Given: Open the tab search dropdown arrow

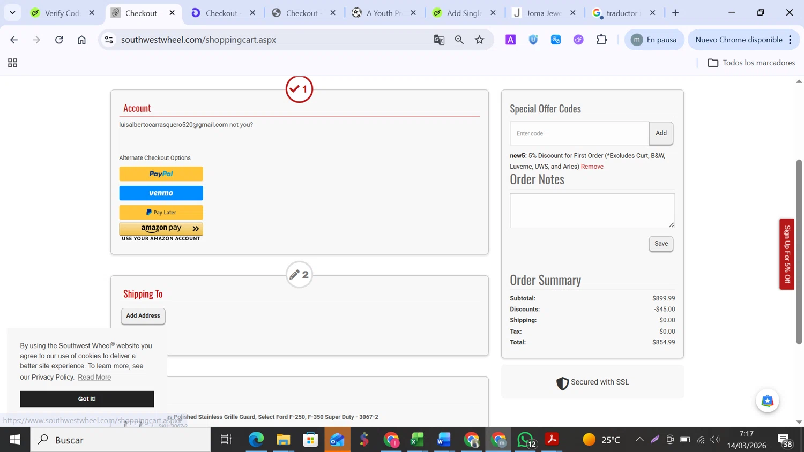Looking at the screenshot, I should click(x=12, y=13).
